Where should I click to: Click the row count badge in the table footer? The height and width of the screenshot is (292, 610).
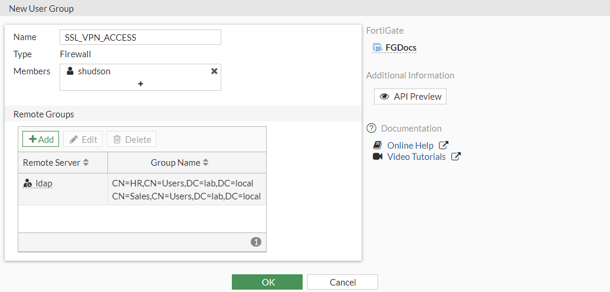point(255,242)
